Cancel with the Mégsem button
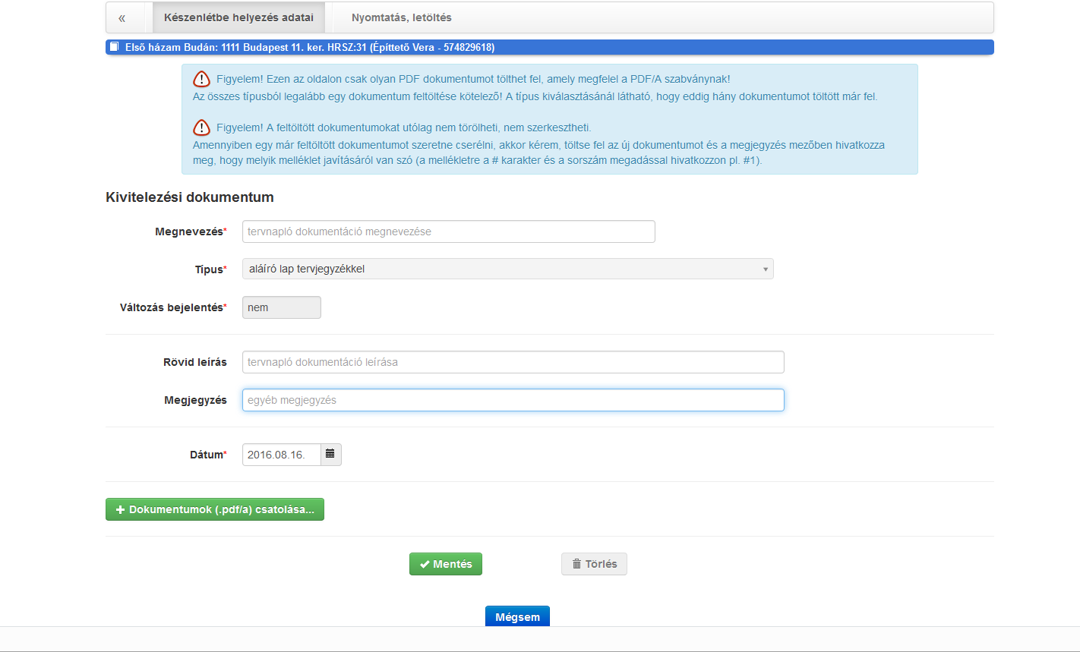Viewport: 1080px width, 652px height. pos(517,616)
